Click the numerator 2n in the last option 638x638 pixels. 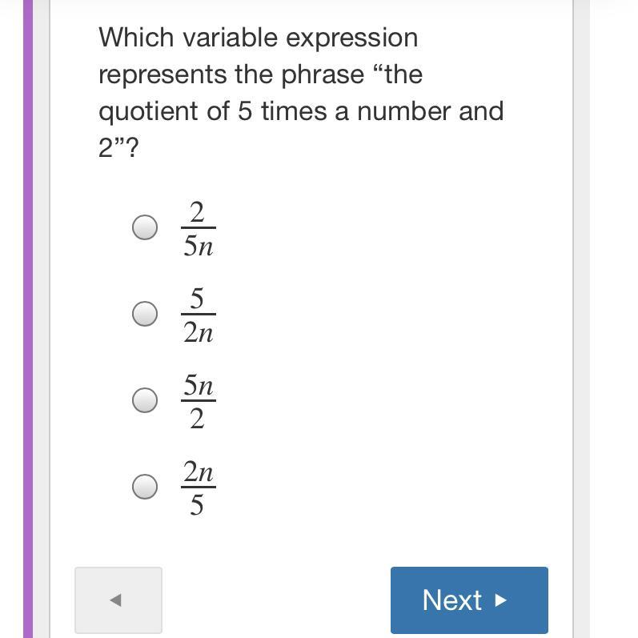(x=199, y=471)
